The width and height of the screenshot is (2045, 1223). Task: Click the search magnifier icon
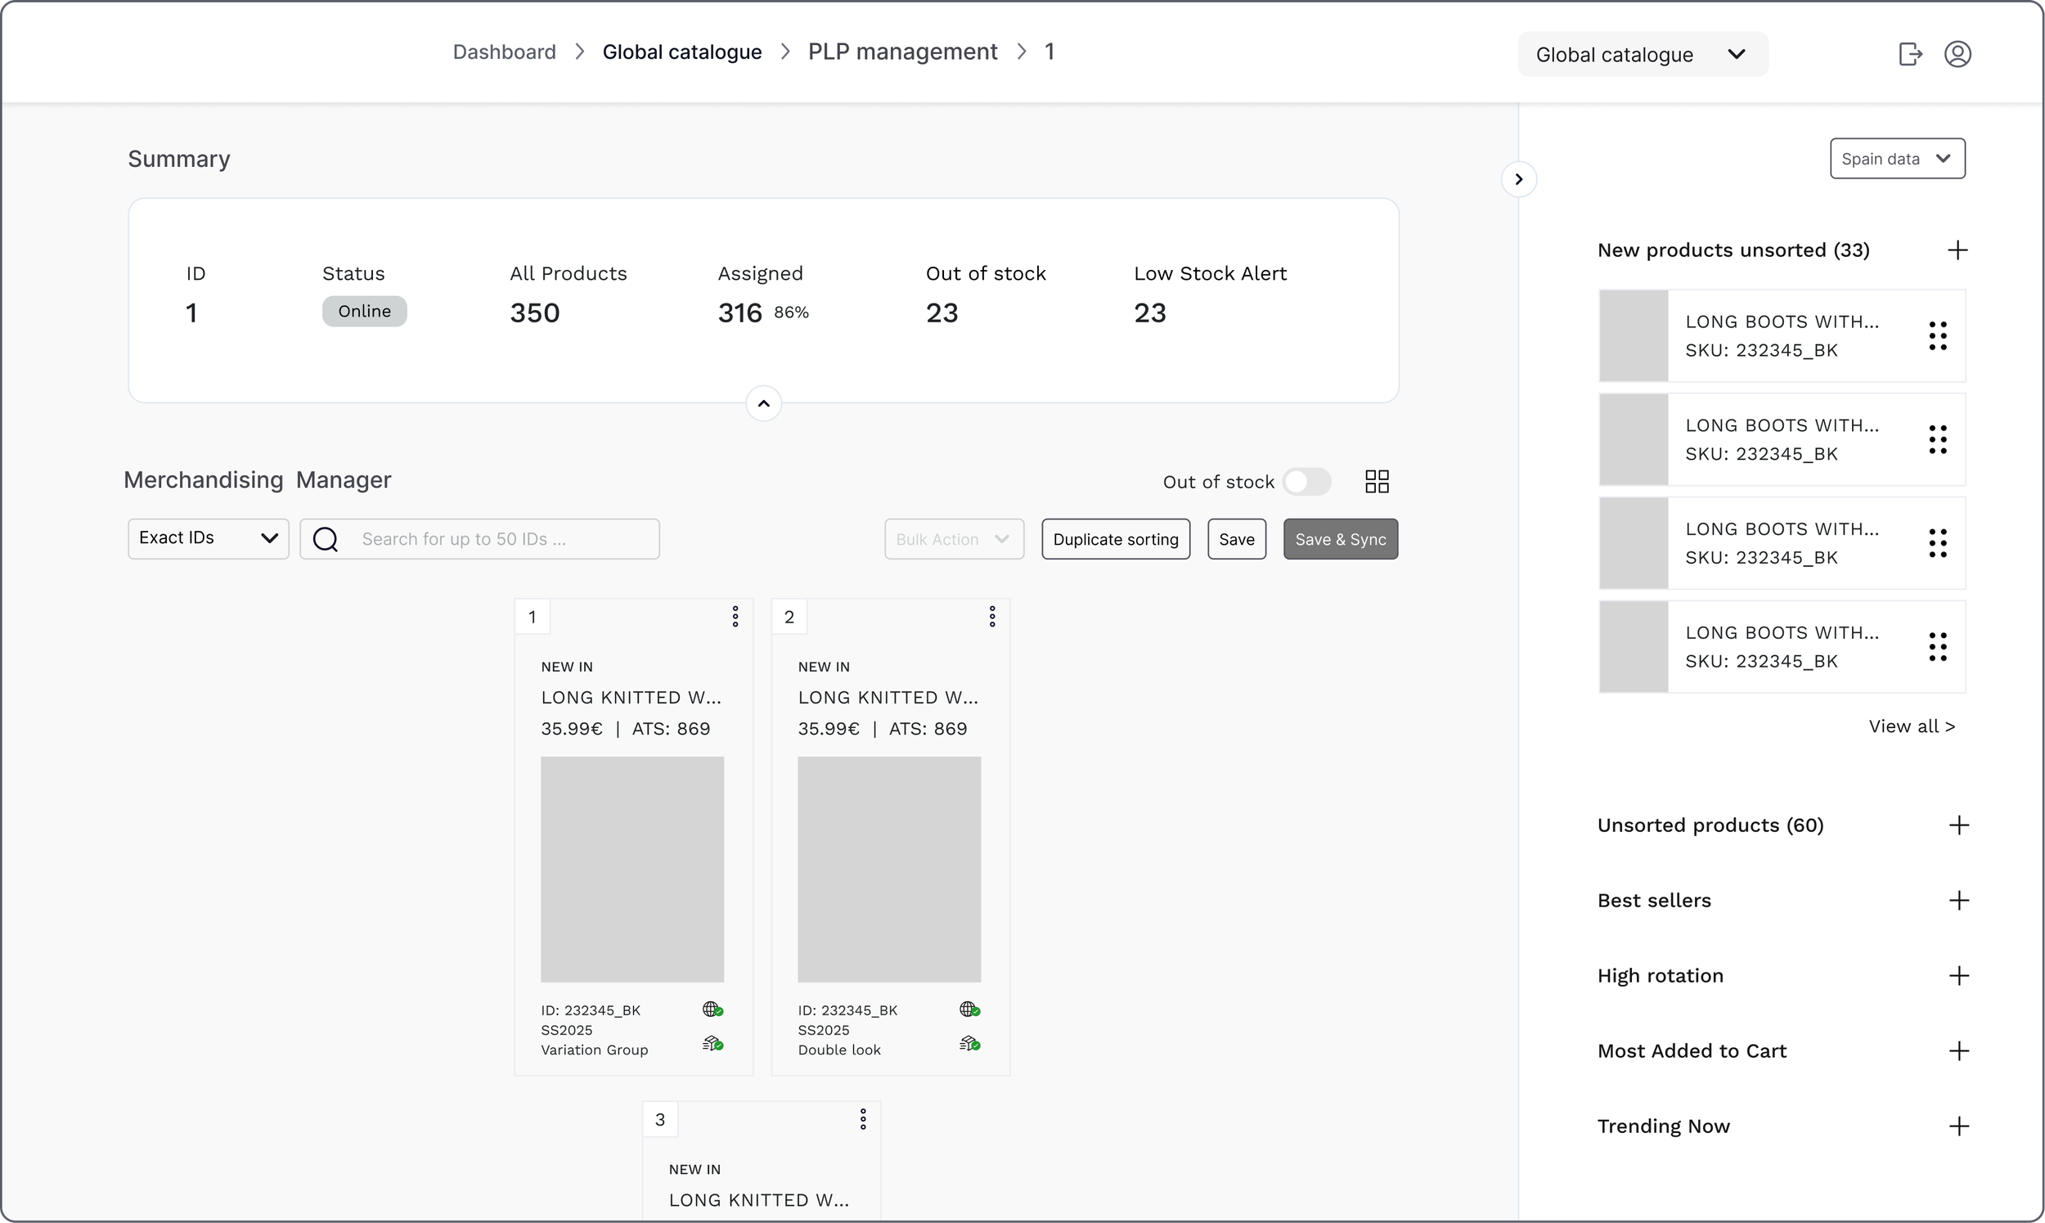tap(326, 539)
